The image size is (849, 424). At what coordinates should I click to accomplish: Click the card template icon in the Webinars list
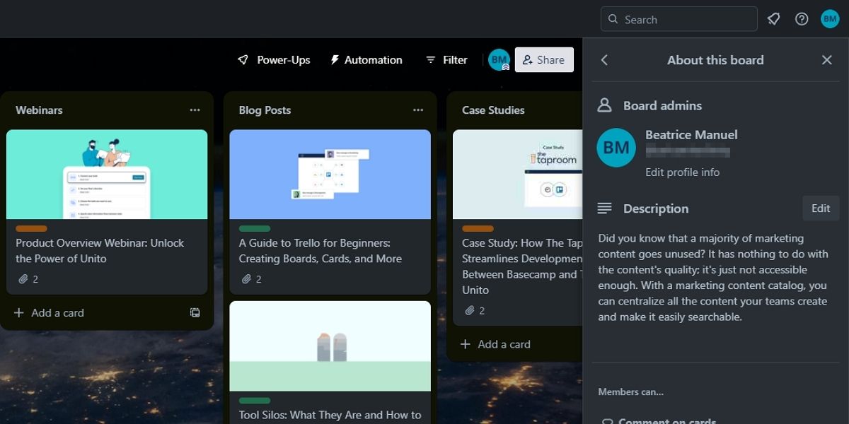click(x=195, y=313)
